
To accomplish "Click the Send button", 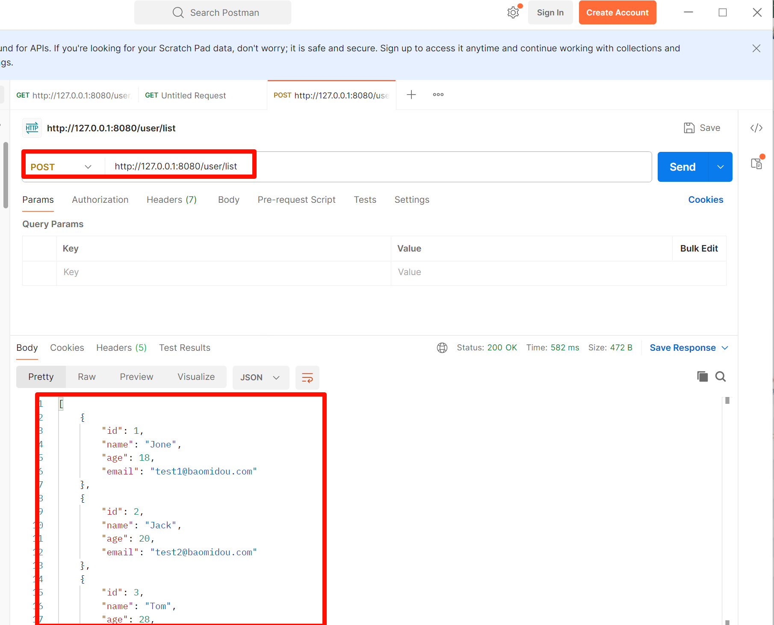I will coord(682,167).
